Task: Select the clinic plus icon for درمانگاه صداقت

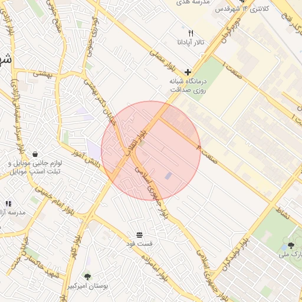Action: tap(188, 72)
